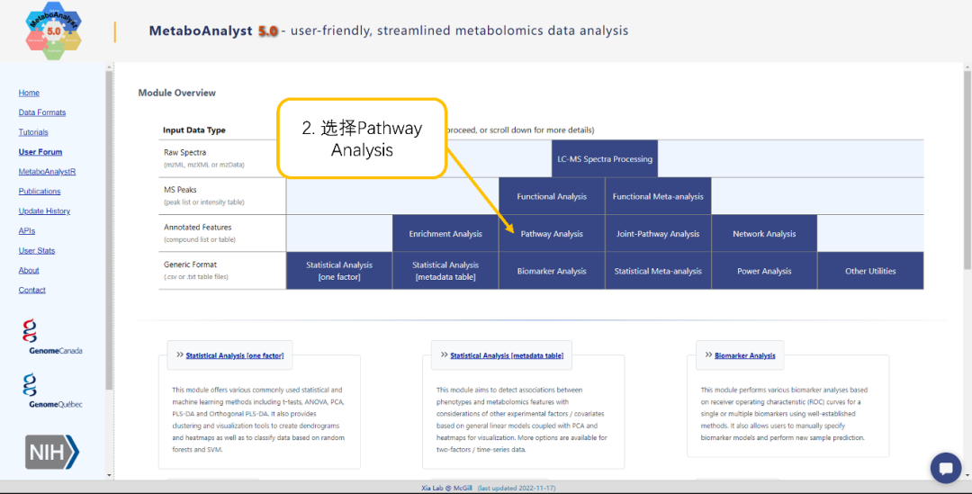Open the Home link in sidebar

tap(29, 93)
